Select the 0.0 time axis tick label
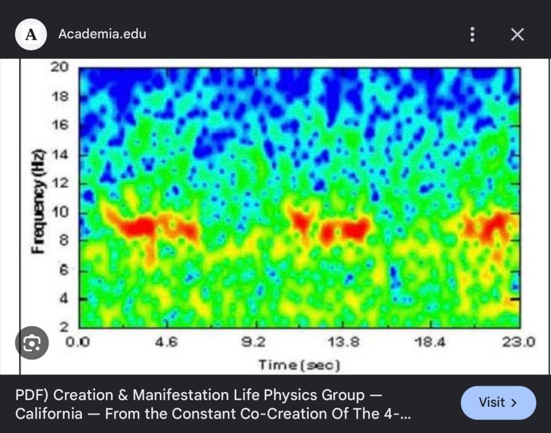 click(x=78, y=342)
